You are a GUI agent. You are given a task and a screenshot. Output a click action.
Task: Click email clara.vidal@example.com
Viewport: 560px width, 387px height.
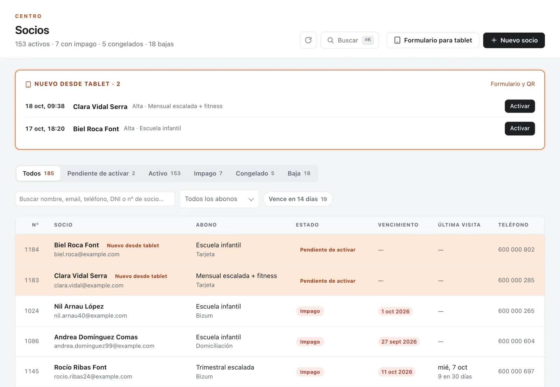[x=89, y=285]
